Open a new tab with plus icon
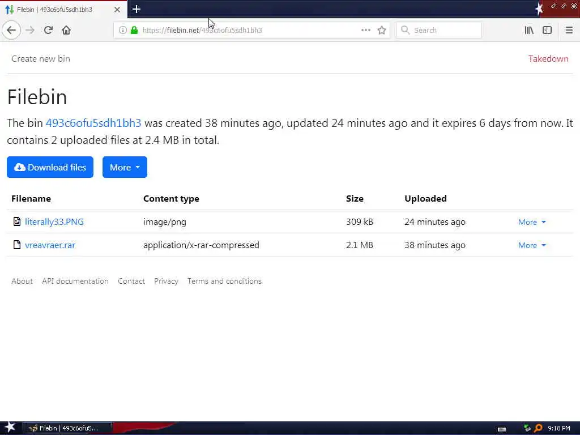The image size is (580, 435). 136,9
